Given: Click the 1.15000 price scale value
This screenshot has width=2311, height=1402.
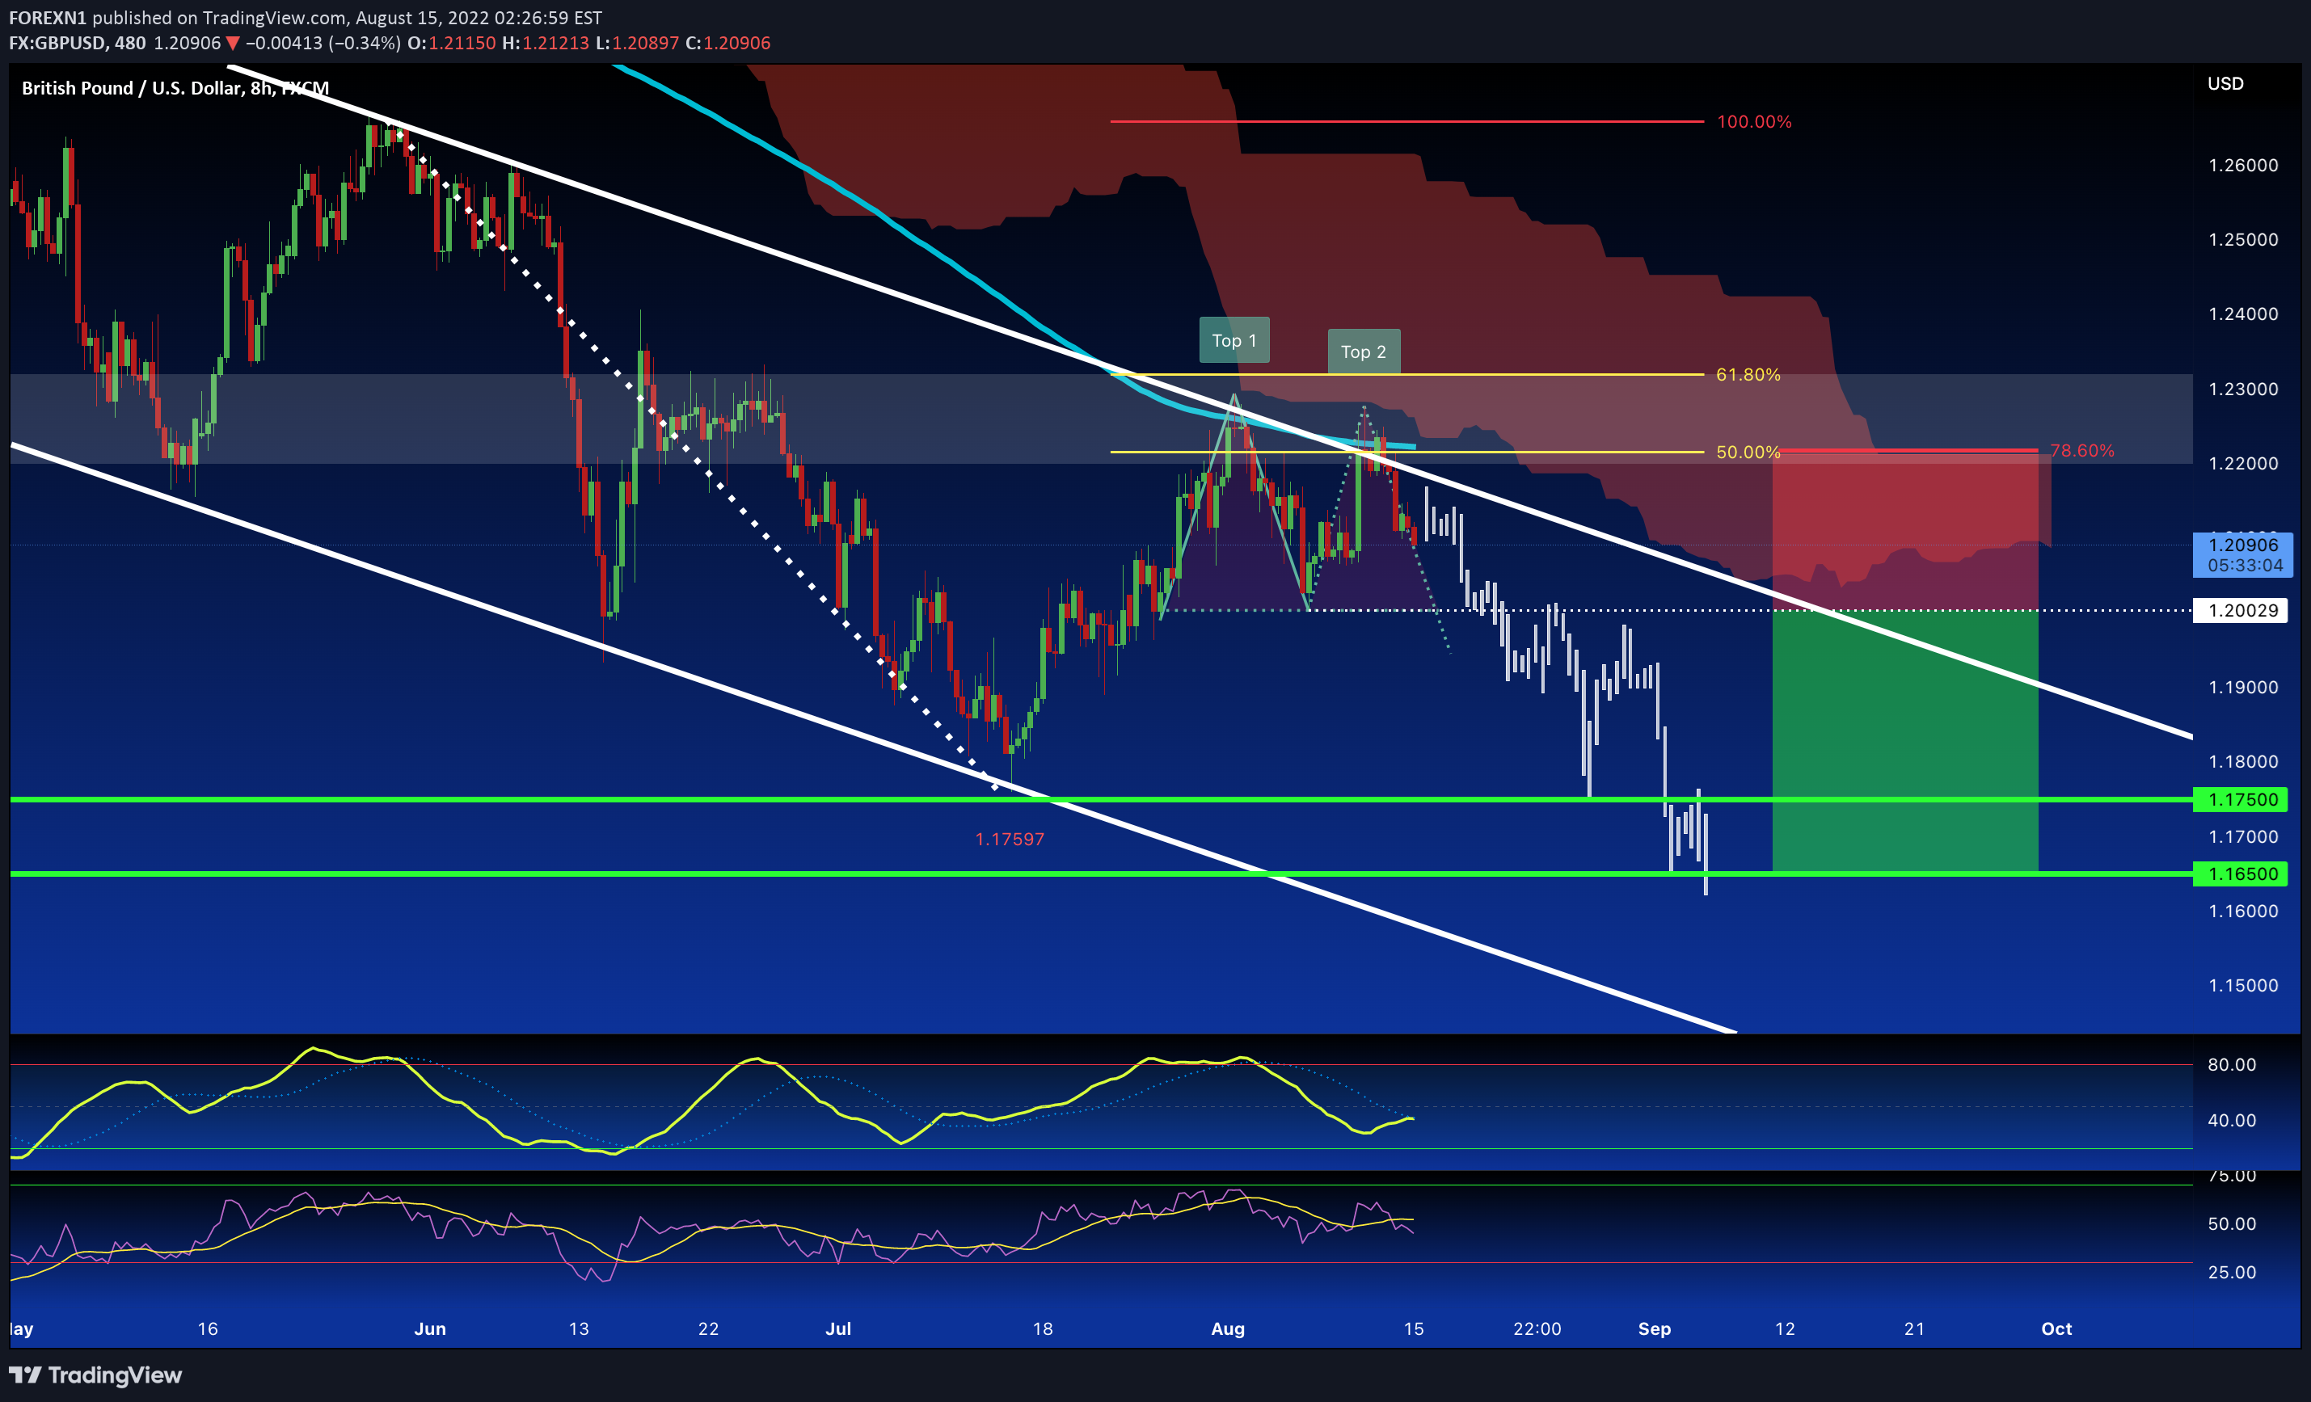Looking at the screenshot, I should [x=2242, y=986].
